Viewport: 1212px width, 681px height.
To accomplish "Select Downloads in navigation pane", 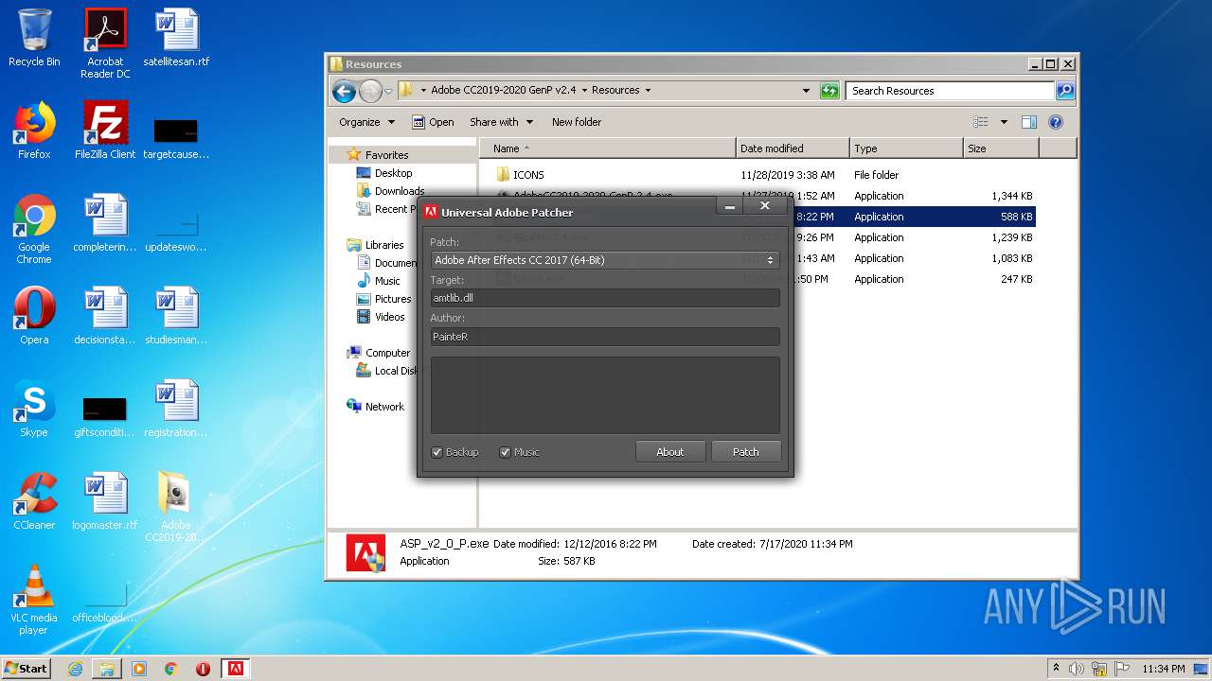I will (x=400, y=191).
